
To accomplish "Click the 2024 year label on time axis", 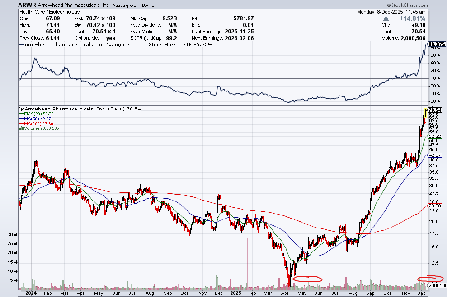I will [x=31, y=293].
